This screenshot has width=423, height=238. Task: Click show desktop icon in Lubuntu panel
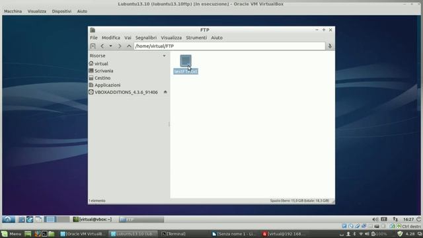point(38,219)
